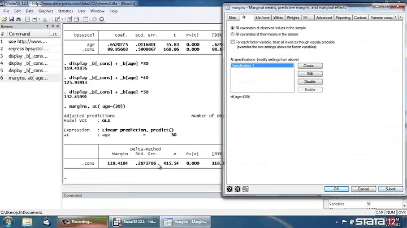This screenshot has height=228, width=407.
Task: Click the Graph window toolbar icon
Action: (45, 19)
